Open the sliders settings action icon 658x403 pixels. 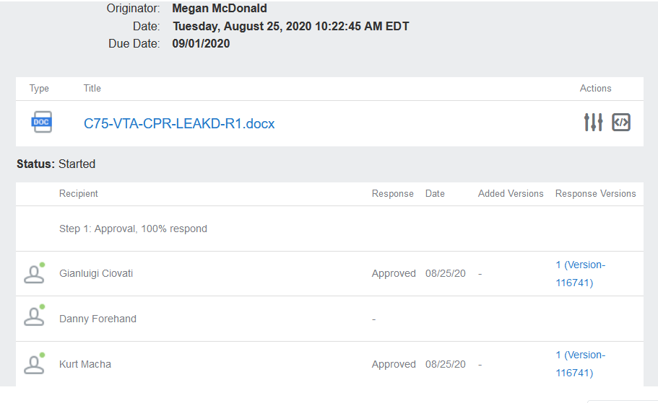tap(594, 123)
